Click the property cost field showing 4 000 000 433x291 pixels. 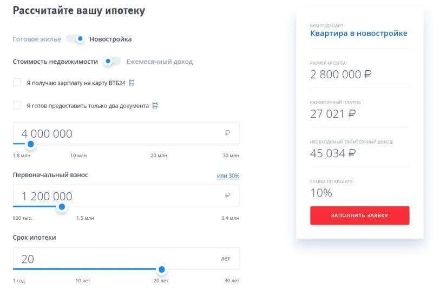pos(119,133)
